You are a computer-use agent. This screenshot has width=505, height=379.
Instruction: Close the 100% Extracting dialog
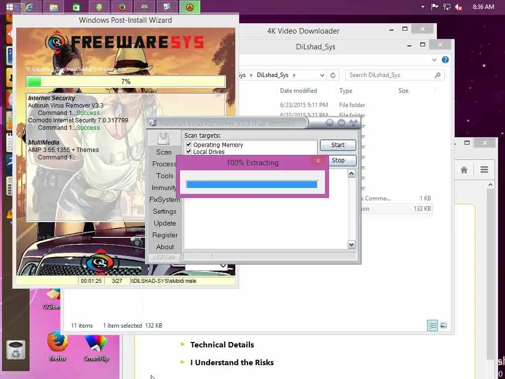[x=318, y=160]
